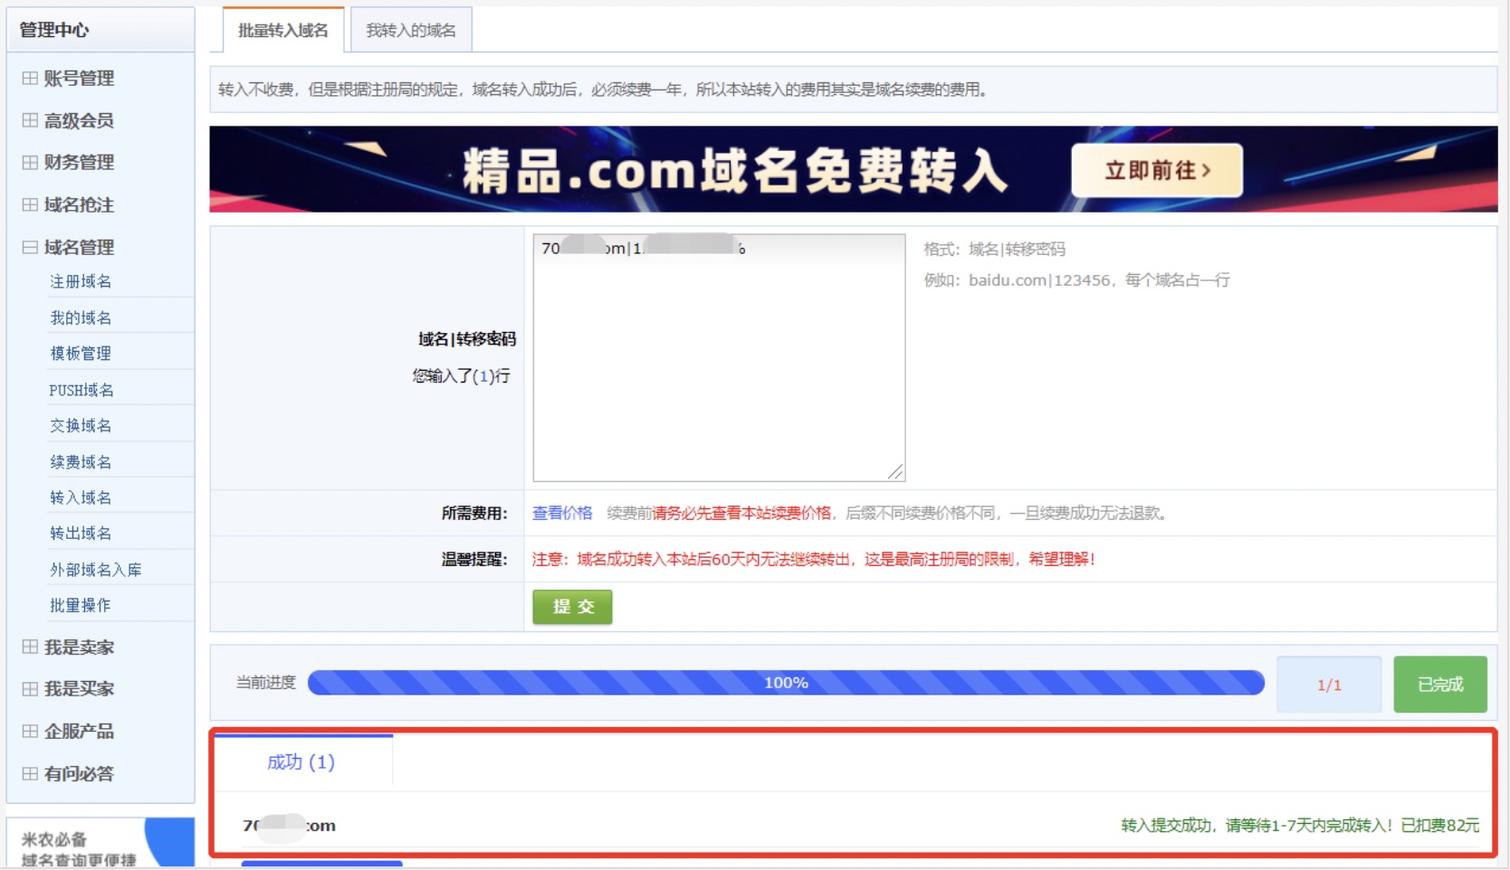Open 我的域名 in the sidebar
Viewport: 1510px width, 870px height.
[x=81, y=317]
